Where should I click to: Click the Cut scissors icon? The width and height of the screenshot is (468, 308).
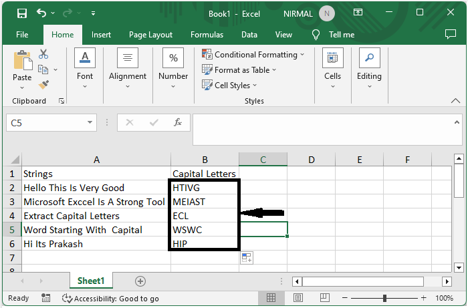(43, 54)
